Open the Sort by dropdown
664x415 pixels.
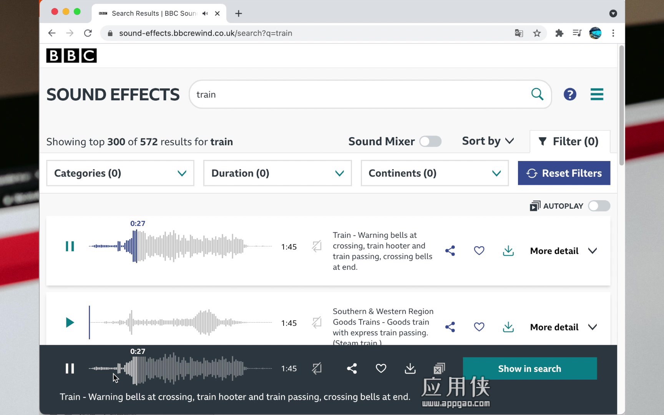click(x=488, y=141)
